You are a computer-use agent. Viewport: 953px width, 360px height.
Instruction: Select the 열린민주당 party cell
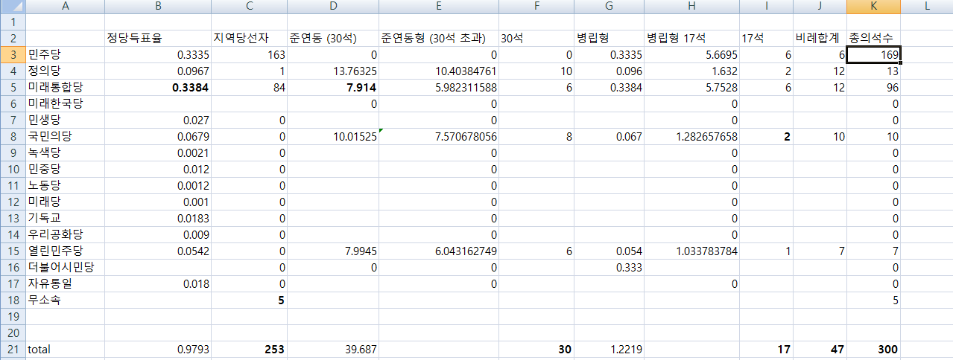pos(65,251)
